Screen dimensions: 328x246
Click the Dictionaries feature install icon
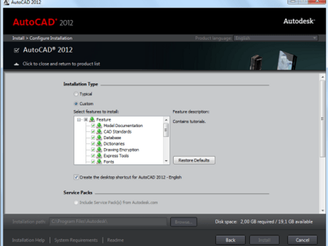click(x=99, y=144)
